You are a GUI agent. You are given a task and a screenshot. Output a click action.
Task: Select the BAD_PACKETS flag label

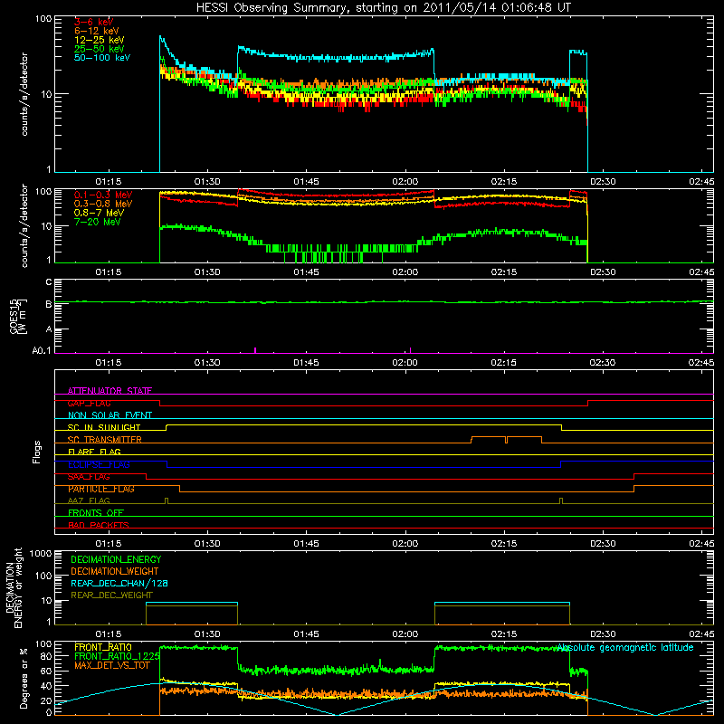click(x=99, y=525)
